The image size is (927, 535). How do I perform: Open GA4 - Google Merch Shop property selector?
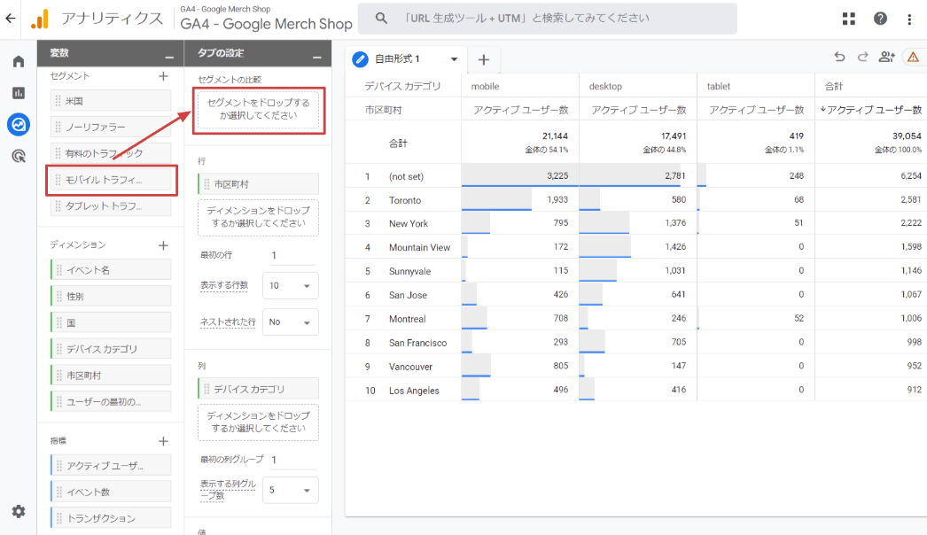(x=266, y=19)
